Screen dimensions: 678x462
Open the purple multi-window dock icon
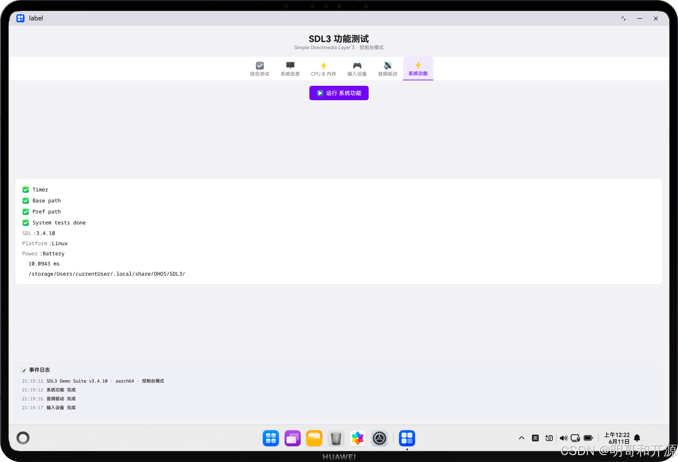pyautogui.click(x=292, y=438)
